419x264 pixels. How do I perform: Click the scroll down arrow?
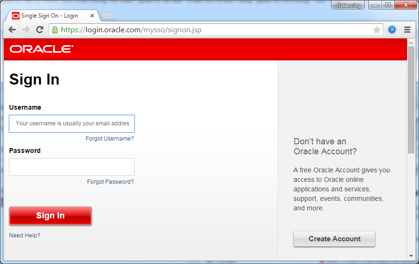coord(411,256)
